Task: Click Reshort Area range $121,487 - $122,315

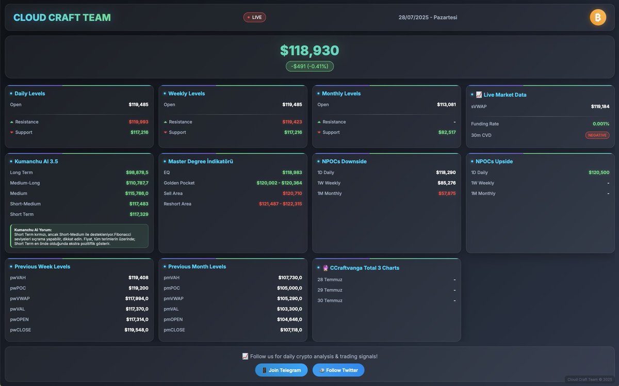Action: coord(280,204)
